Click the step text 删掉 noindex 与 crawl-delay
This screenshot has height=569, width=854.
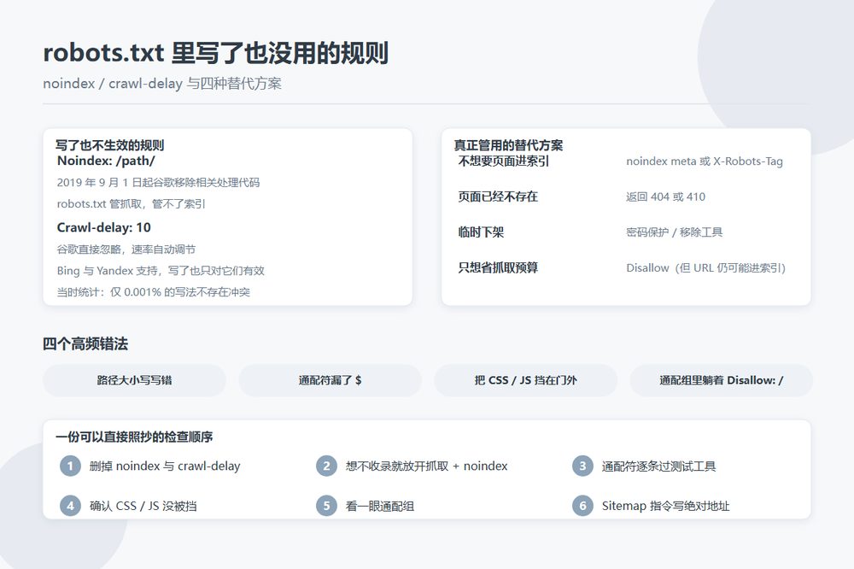click(165, 466)
